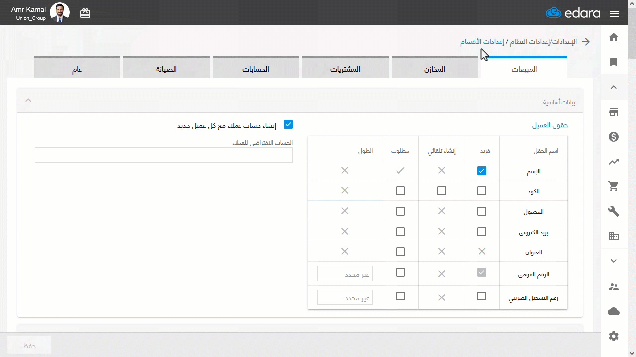Open إعدادات الأقسام breadcrumb link
636x357 pixels.
[482, 42]
